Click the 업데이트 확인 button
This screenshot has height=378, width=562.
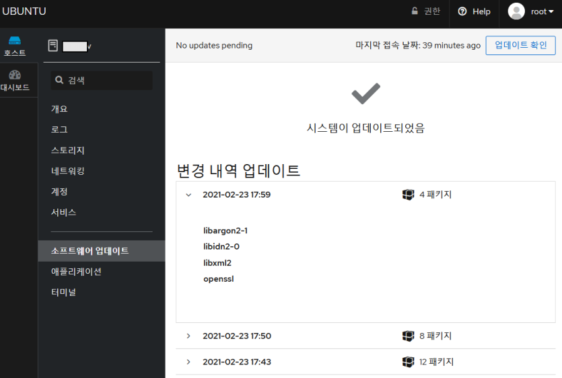[x=520, y=46]
